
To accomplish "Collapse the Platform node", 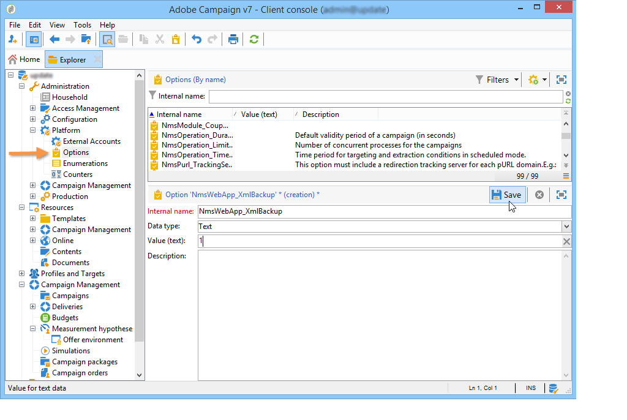I will (x=33, y=130).
